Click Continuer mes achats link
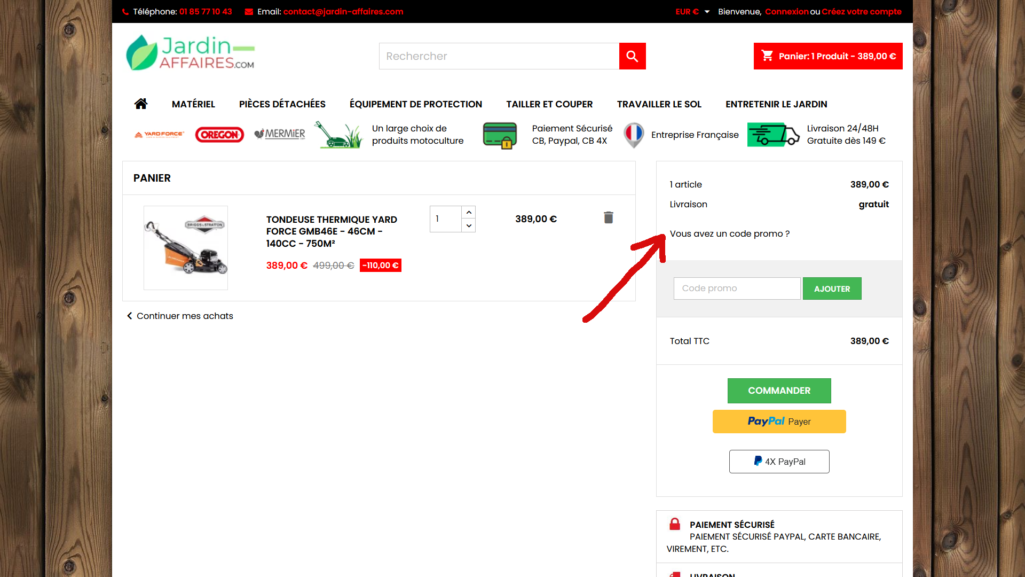This screenshot has height=577, width=1025. tap(180, 316)
